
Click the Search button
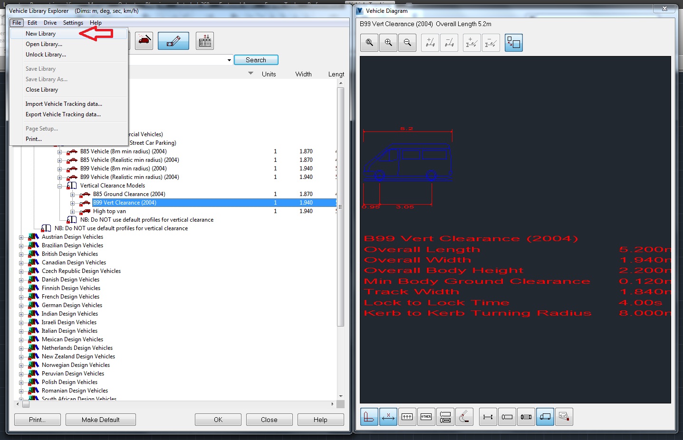(x=256, y=60)
